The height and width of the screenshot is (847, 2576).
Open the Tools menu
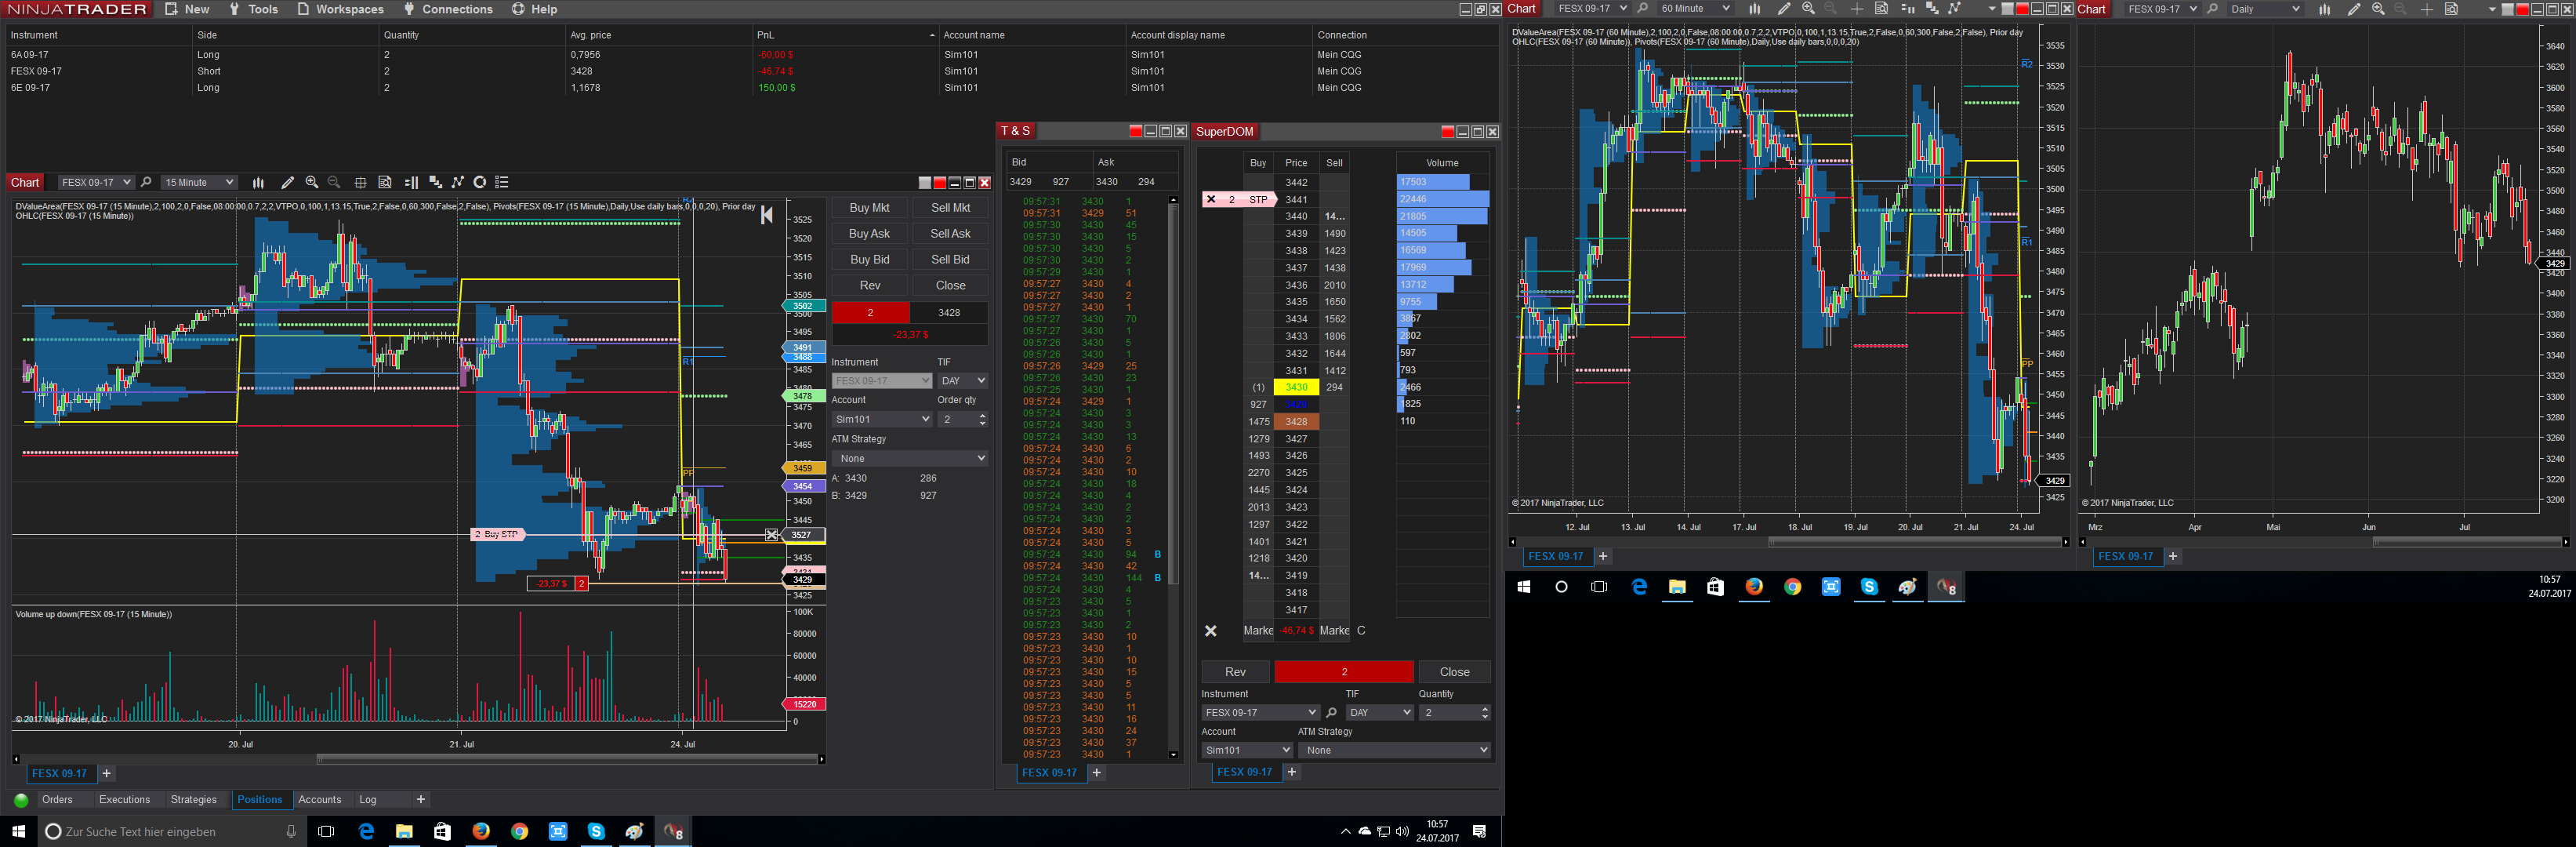253,9
